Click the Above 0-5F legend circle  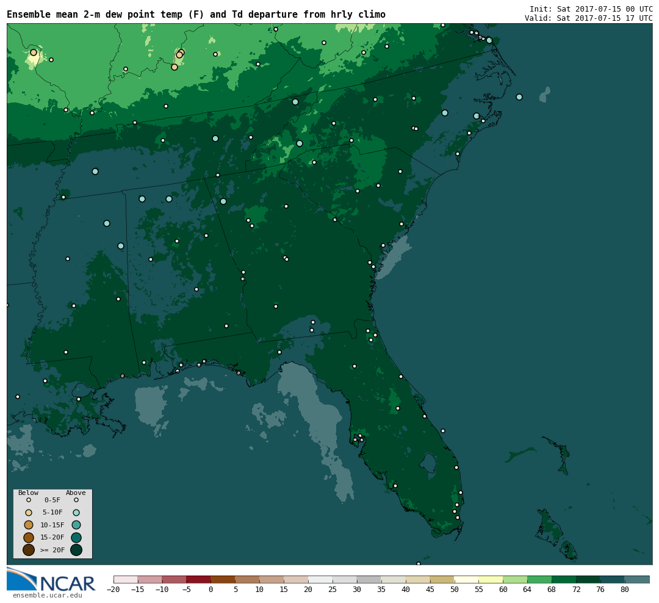coord(76,500)
